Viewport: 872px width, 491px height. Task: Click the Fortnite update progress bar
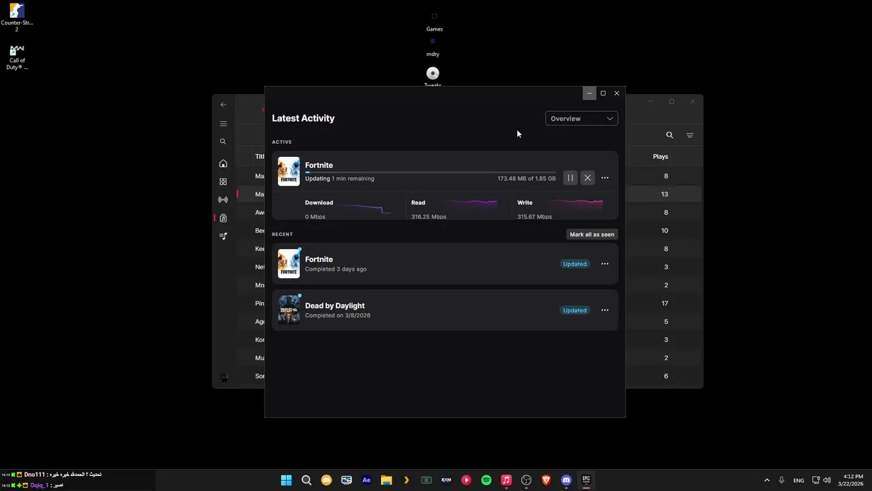(x=431, y=173)
